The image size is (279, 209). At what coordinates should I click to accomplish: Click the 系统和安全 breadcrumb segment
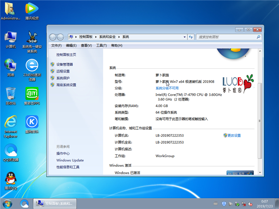click(x=107, y=37)
